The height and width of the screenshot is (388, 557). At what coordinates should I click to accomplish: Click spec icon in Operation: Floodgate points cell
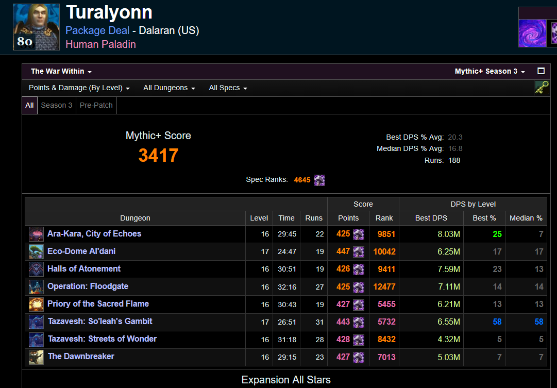359,286
